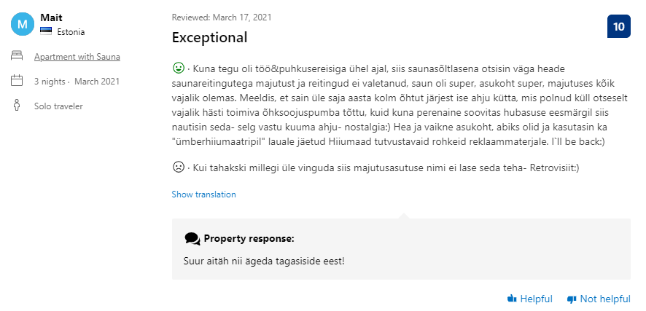Click the Reviewed: March 17, 2021 date
Viewport: 646px width, 311px height.
pos(222,17)
